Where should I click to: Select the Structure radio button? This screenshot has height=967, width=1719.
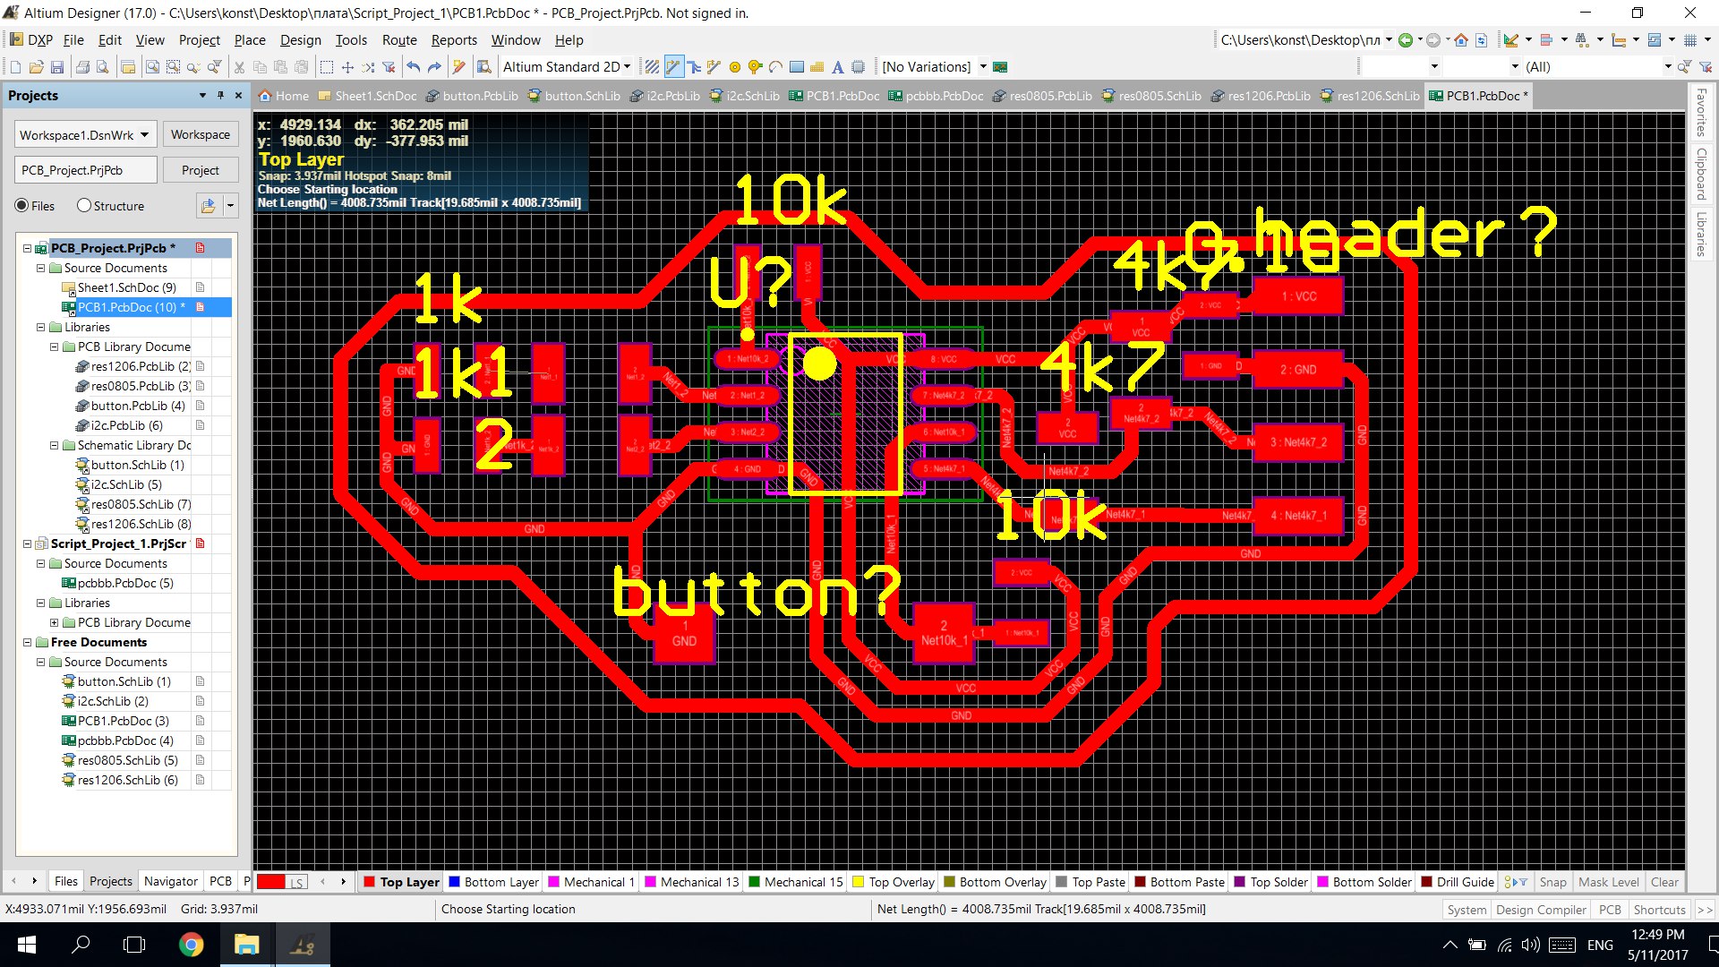coord(84,206)
